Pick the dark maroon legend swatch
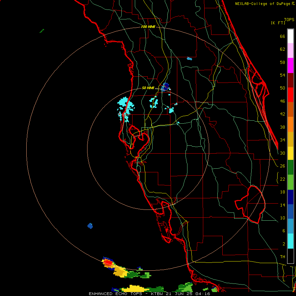The height and width of the screenshot is (296, 296). [x=290, y=80]
